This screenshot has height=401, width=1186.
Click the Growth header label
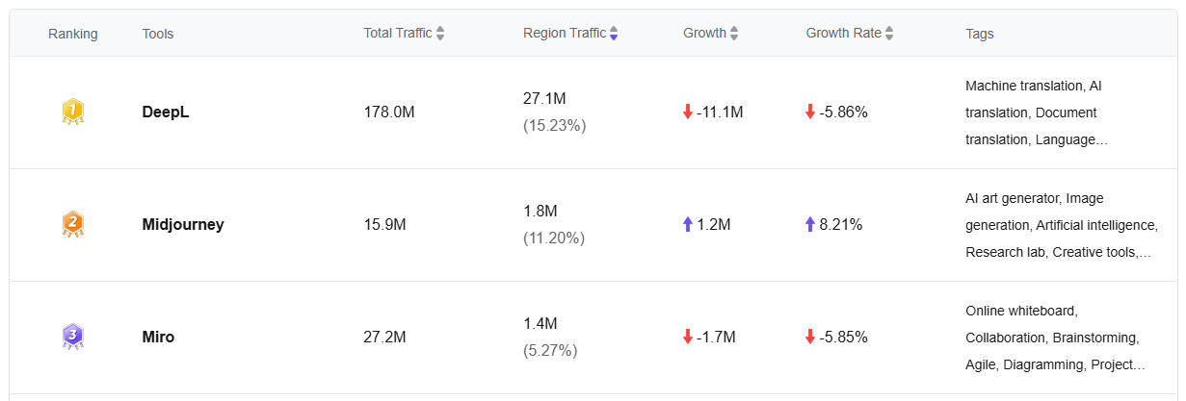[x=704, y=33]
